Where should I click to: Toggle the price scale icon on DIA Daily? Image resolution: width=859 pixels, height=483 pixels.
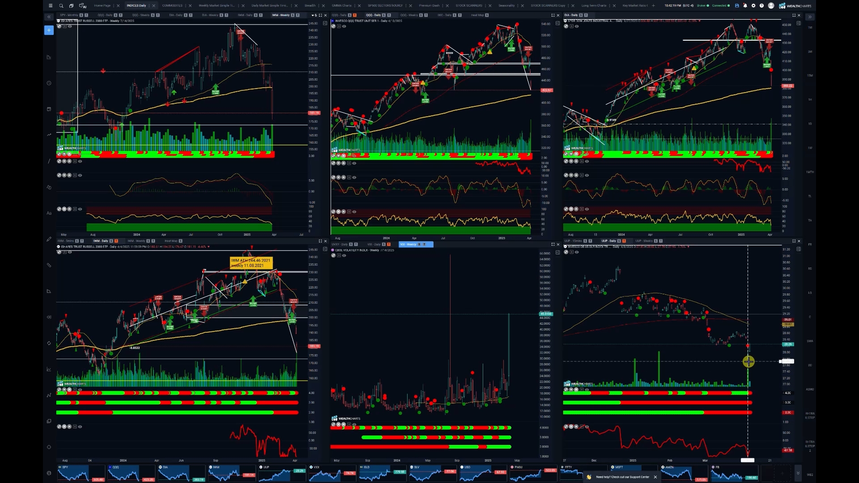tap(799, 23)
